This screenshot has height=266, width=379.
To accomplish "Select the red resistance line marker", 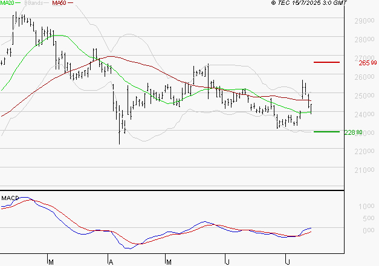I will (326, 62).
